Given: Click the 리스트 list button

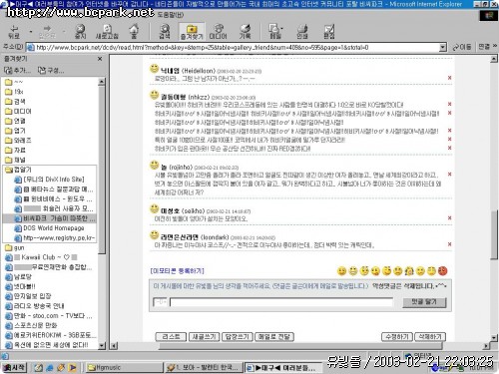Looking at the screenshot, I should click(171, 337).
